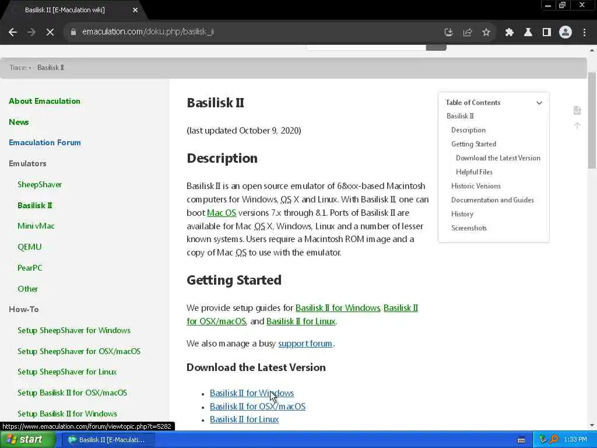Open Setup Basilisk II for Windows sidebar link

pos(67,414)
